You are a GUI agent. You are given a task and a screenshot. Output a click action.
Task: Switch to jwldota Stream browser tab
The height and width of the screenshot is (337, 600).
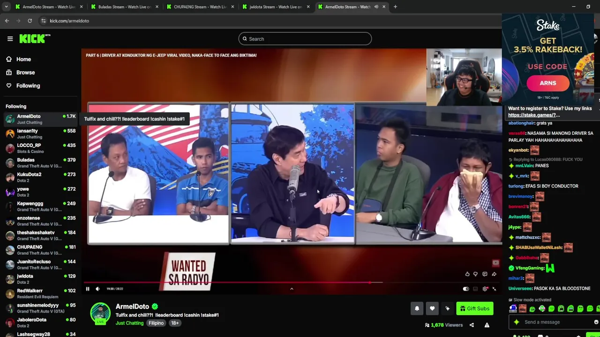point(276,7)
